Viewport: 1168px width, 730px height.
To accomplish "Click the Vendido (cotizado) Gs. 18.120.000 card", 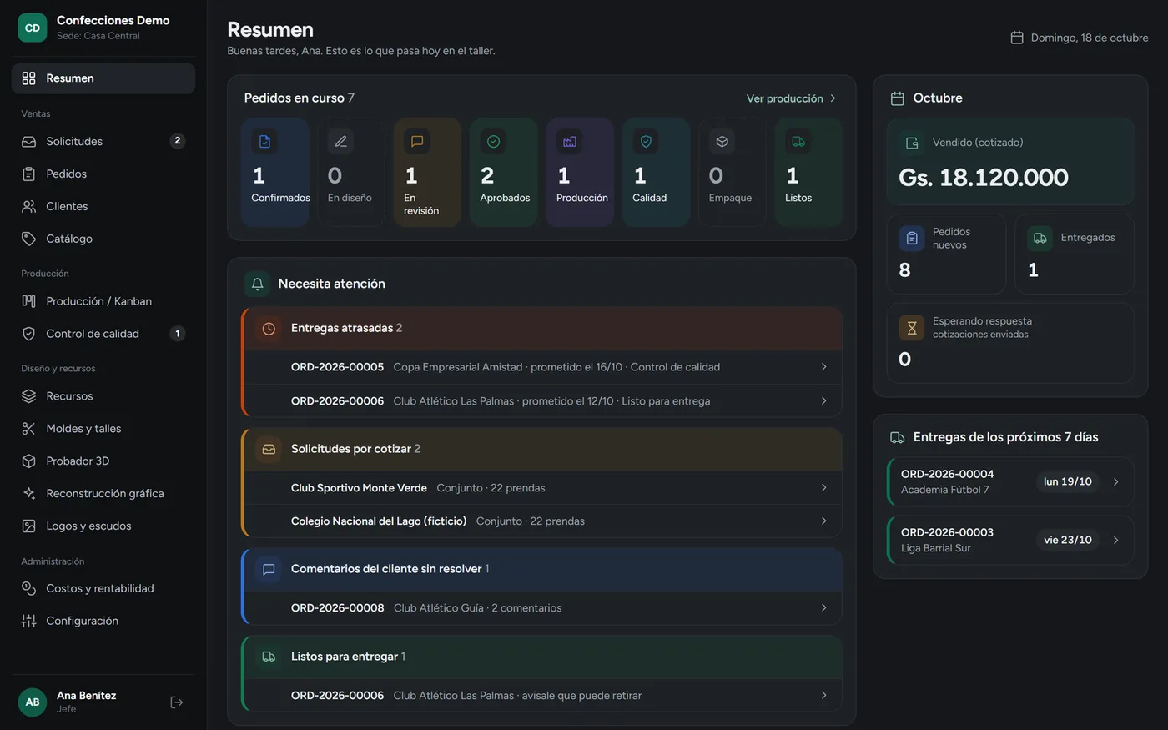I will pos(1010,162).
